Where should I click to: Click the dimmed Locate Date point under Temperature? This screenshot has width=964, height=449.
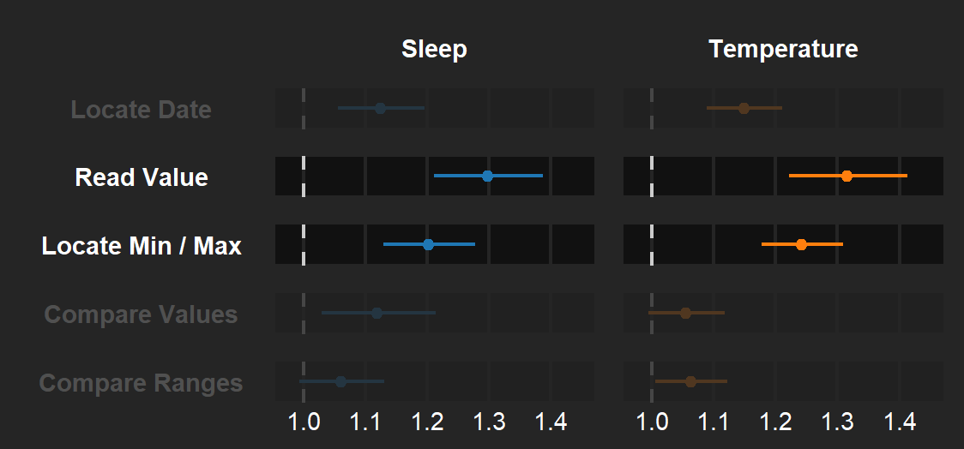pos(744,108)
